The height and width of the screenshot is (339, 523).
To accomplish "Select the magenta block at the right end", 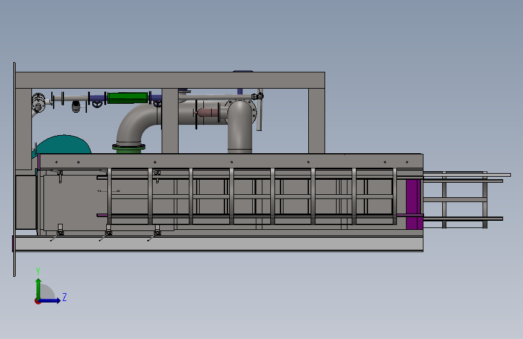I will [x=413, y=204].
